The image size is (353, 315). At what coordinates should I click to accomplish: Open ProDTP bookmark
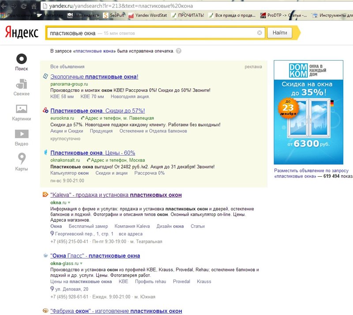[283, 15]
